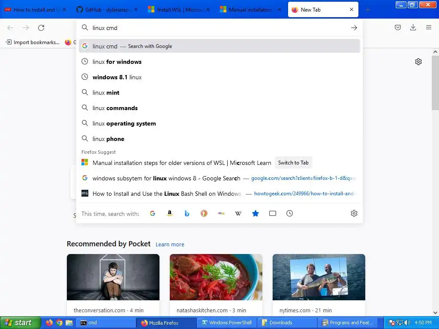Go forward with the forward arrow
This screenshot has height=329, width=439.
(26, 28)
